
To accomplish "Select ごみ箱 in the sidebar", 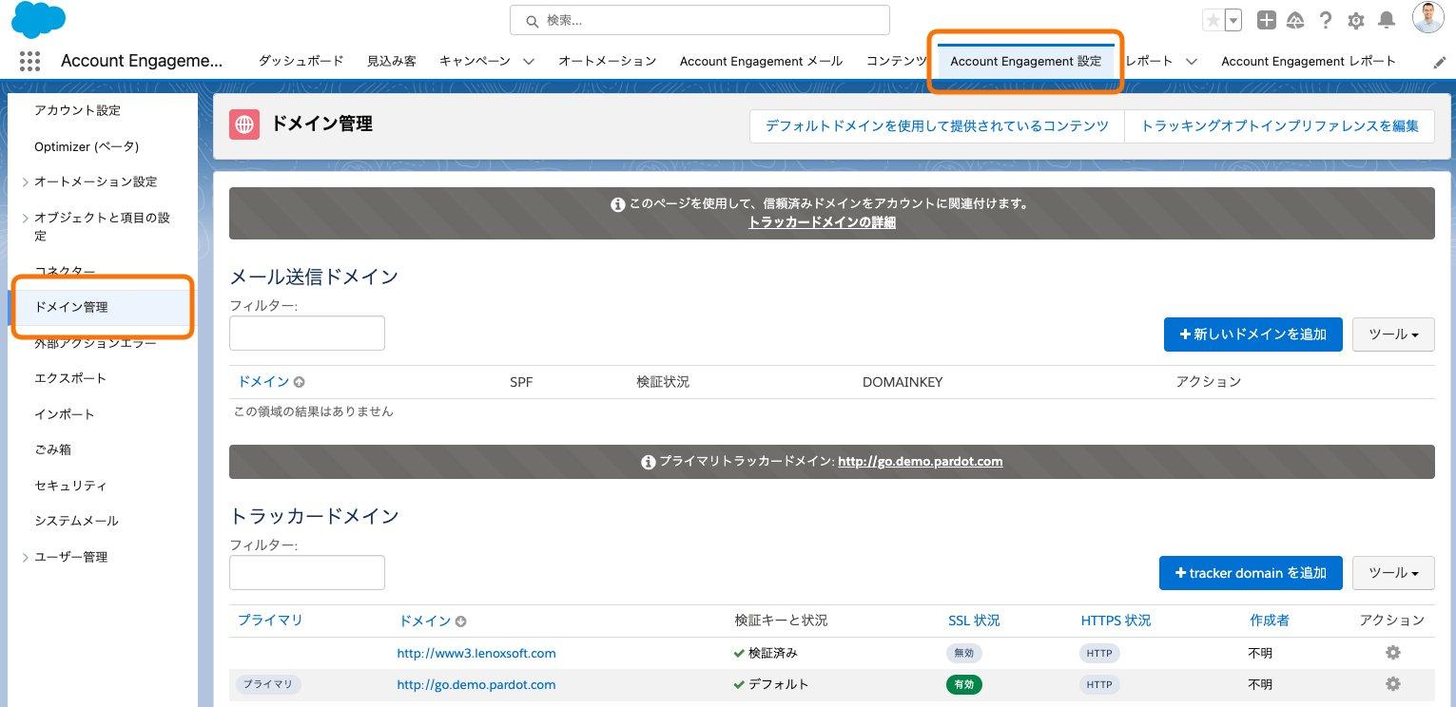I will coord(52,449).
